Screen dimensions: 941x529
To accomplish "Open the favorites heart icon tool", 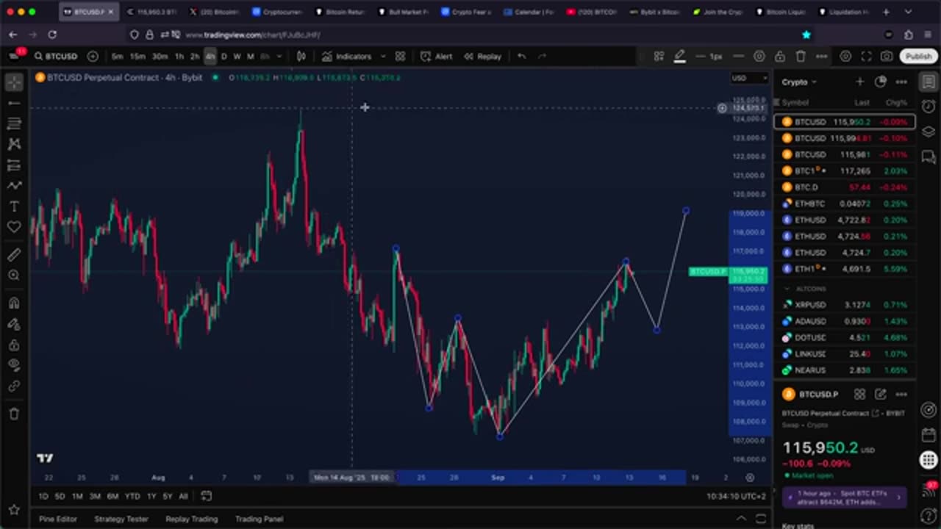I will 14,227.
